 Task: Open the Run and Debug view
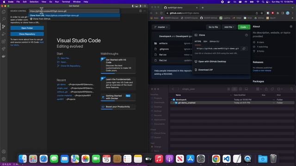[x=4, y=34]
